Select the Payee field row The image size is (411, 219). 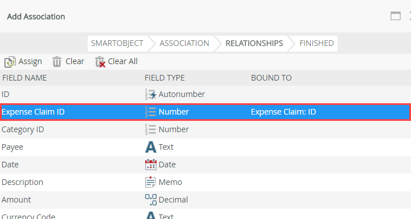click(205, 147)
